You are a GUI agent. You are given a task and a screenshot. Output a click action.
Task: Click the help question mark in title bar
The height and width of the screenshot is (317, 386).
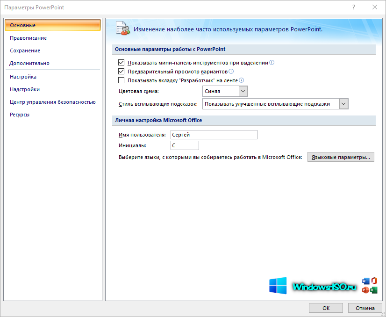point(354,7)
